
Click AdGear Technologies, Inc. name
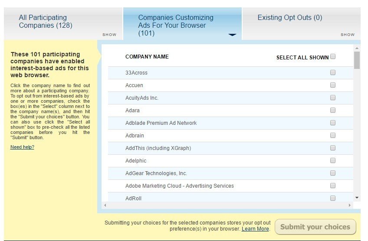pos(156,173)
